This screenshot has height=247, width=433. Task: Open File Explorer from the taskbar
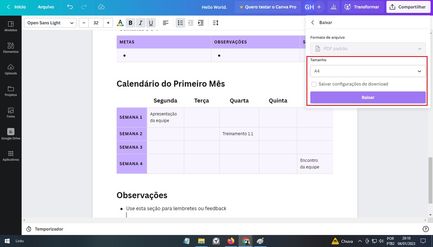[x=201, y=241]
